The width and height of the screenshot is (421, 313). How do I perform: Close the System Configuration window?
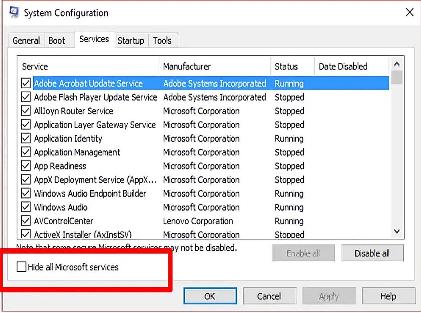click(x=409, y=12)
